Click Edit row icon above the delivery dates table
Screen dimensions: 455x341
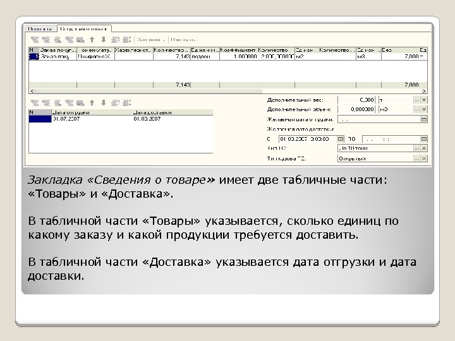58,103
